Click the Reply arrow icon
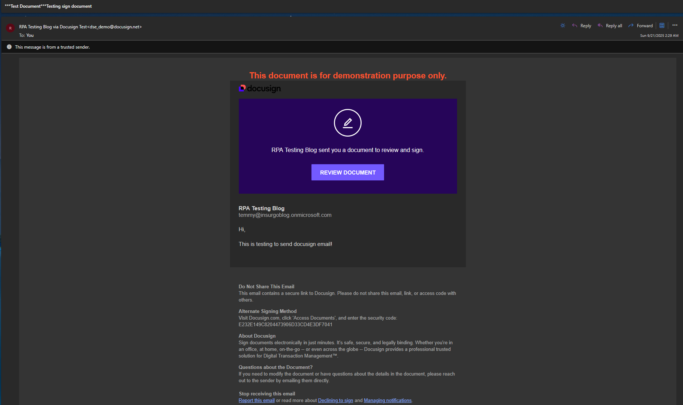This screenshot has width=683, height=405. click(x=575, y=25)
